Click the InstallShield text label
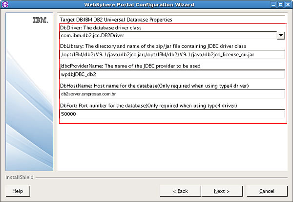 (x=20, y=177)
